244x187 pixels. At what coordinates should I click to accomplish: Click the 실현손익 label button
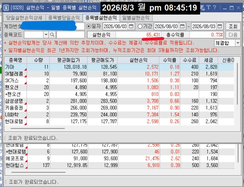click(101, 35)
